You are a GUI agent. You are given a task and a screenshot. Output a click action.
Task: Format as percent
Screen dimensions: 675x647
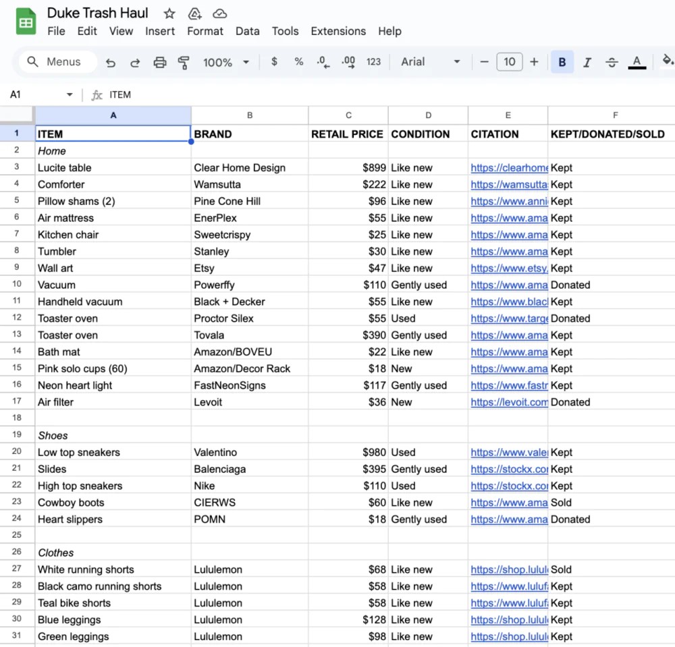click(x=299, y=61)
